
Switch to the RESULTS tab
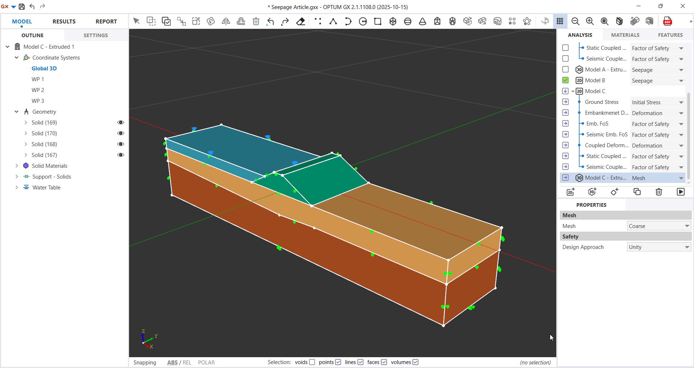tap(64, 21)
